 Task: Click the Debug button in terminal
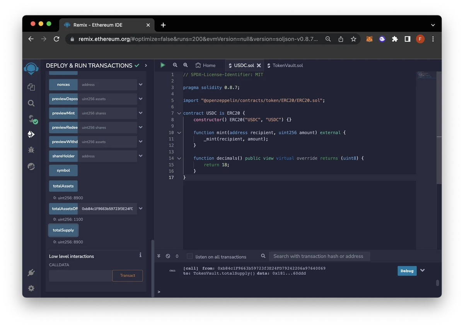(x=407, y=271)
